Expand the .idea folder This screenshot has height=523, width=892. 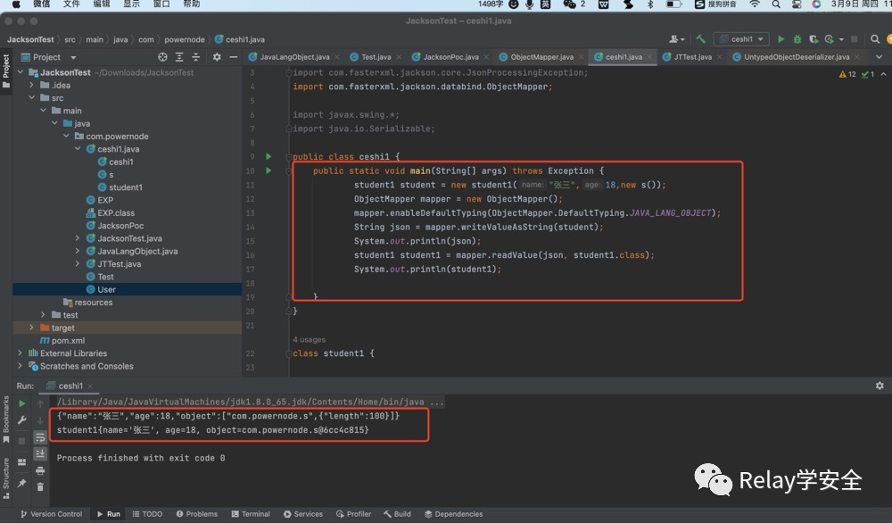[x=31, y=86]
